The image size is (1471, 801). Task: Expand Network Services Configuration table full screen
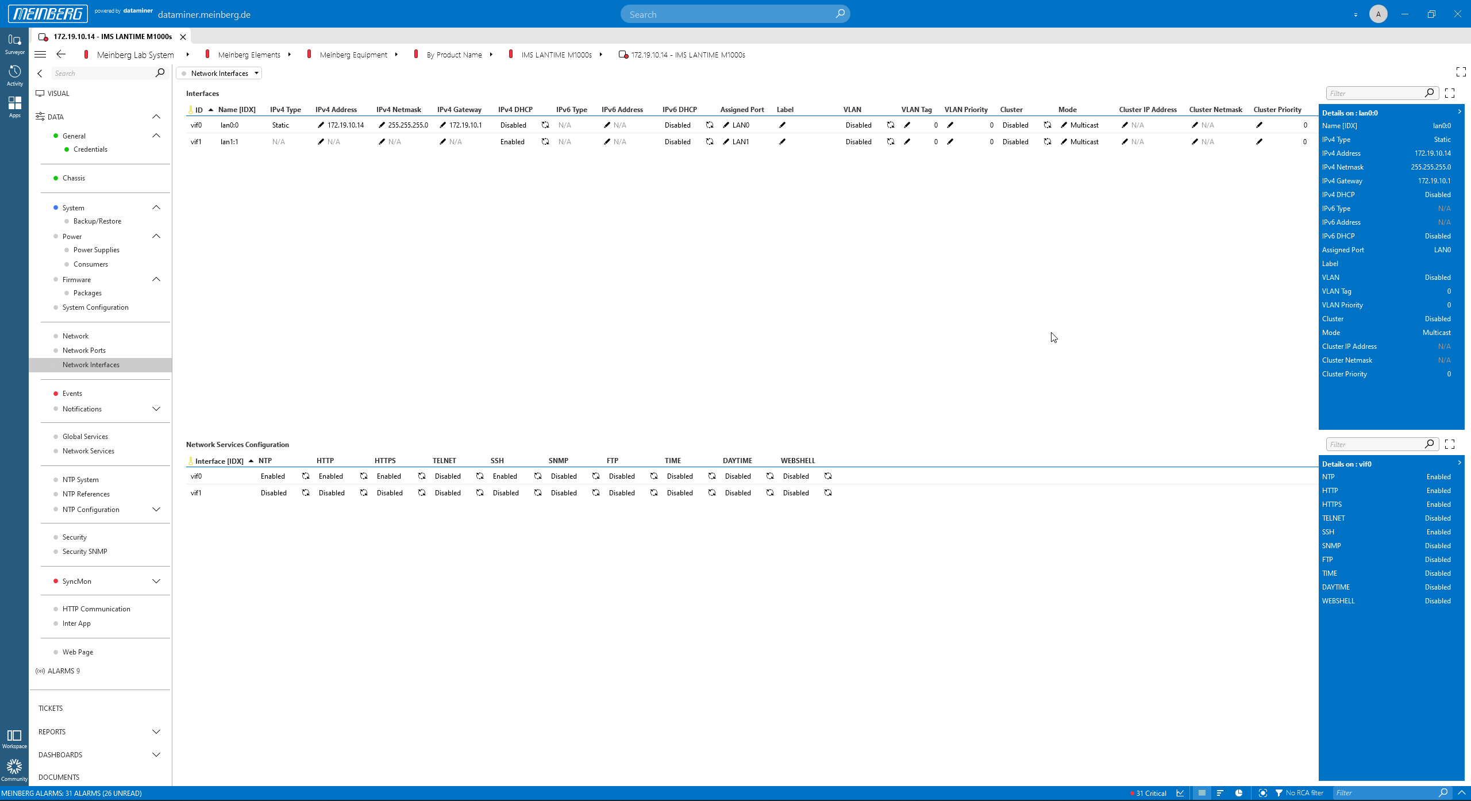click(1450, 444)
